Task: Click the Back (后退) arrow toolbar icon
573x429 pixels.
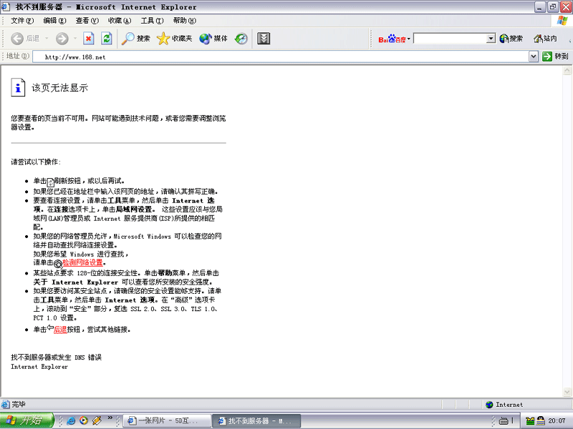Action: [17, 39]
